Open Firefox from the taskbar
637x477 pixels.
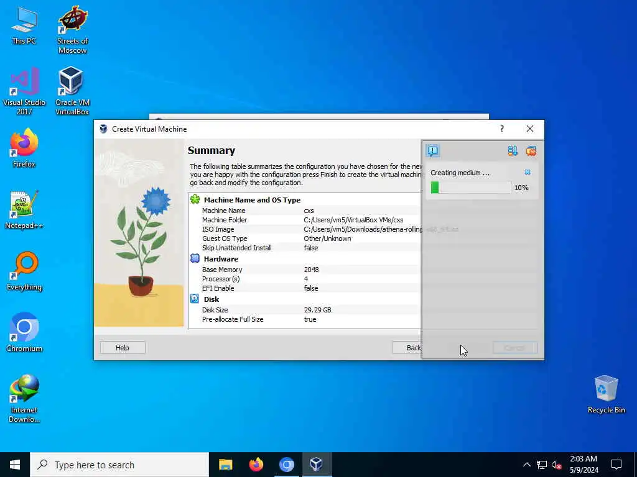click(x=256, y=465)
